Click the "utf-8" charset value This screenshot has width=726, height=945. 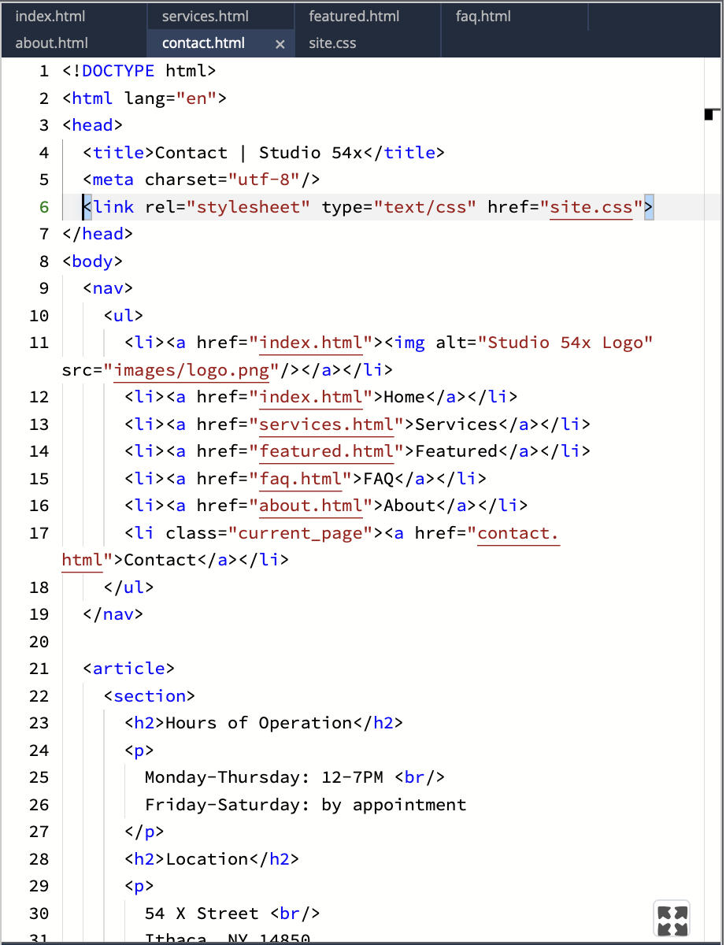(x=264, y=180)
